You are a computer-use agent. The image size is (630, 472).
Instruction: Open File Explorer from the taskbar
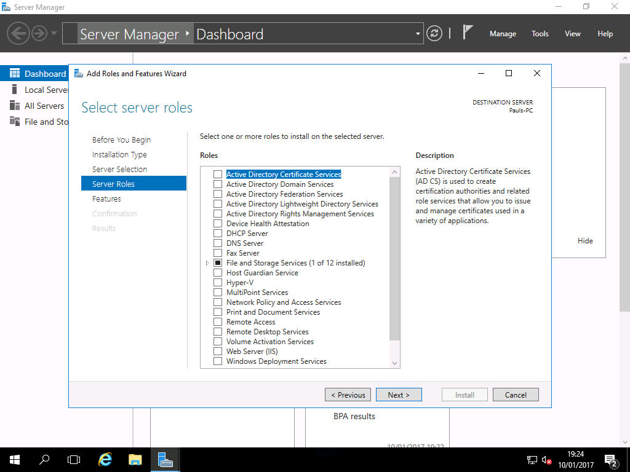coord(135,460)
